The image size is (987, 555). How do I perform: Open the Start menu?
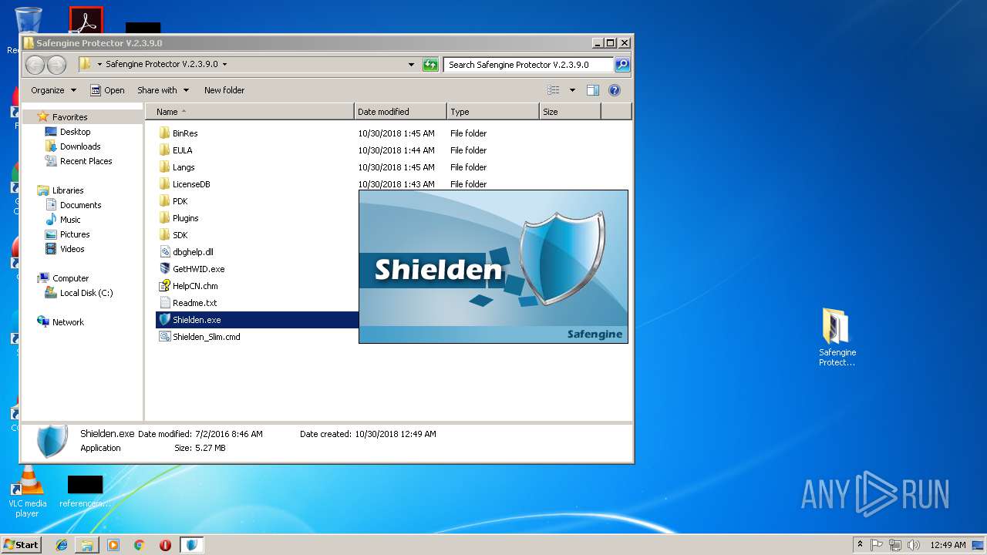21,545
